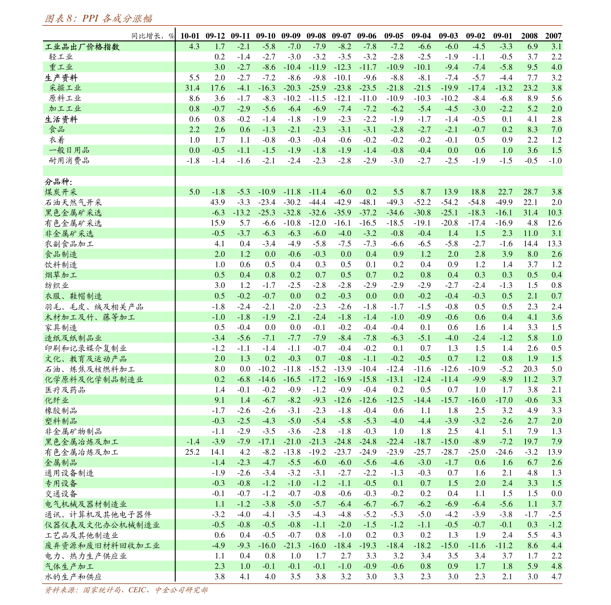Click the 一般日用品 row label
The height and width of the screenshot is (605, 611).
point(69,150)
